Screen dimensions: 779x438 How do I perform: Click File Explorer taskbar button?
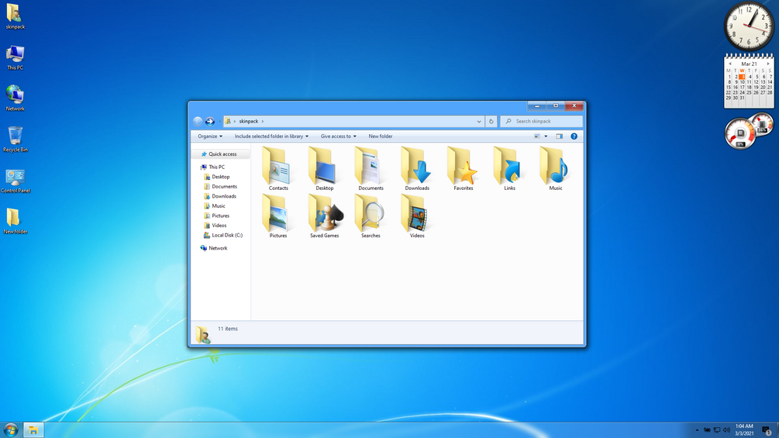point(33,430)
